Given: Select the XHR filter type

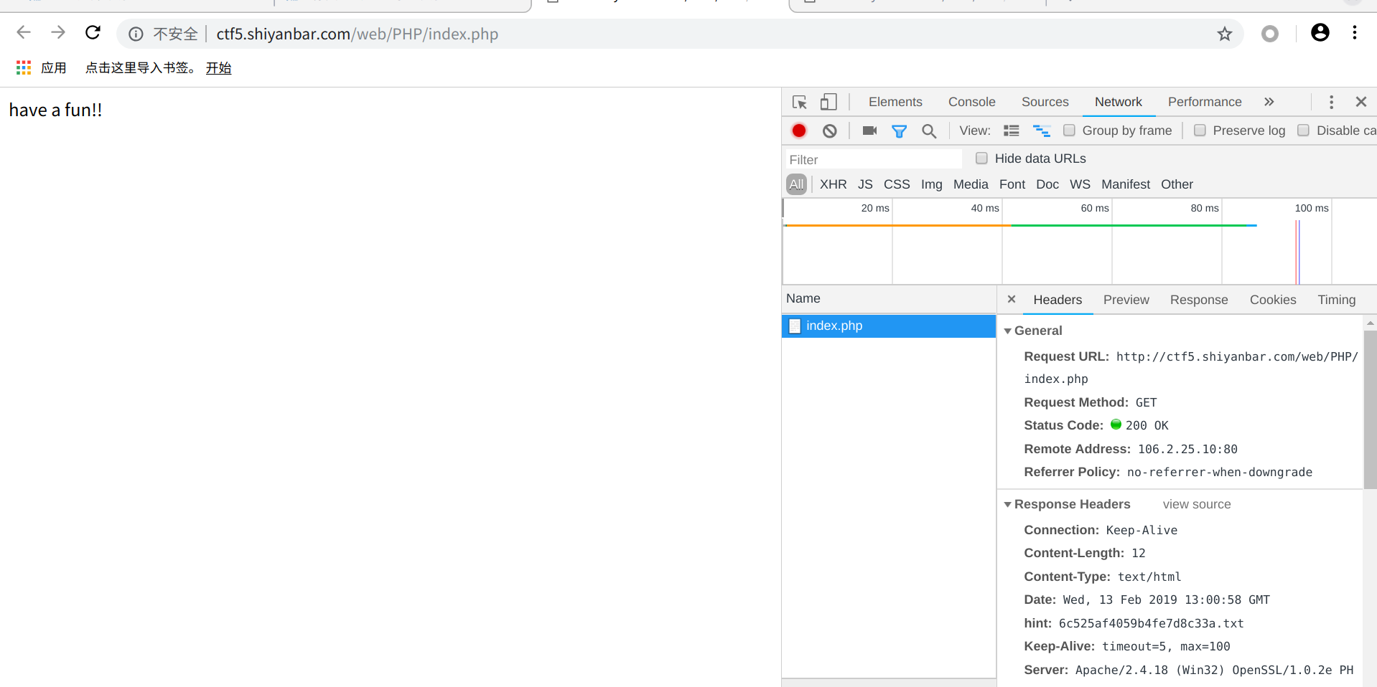Looking at the screenshot, I should 833,184.
